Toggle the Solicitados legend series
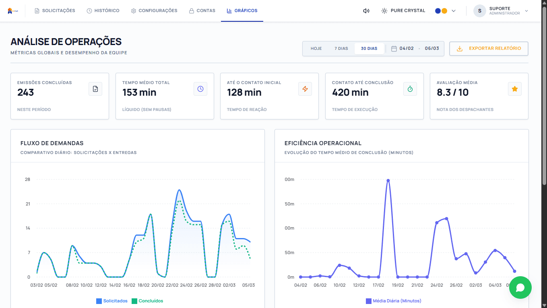This screenshot has height=308, width=547. pos(112,301)
